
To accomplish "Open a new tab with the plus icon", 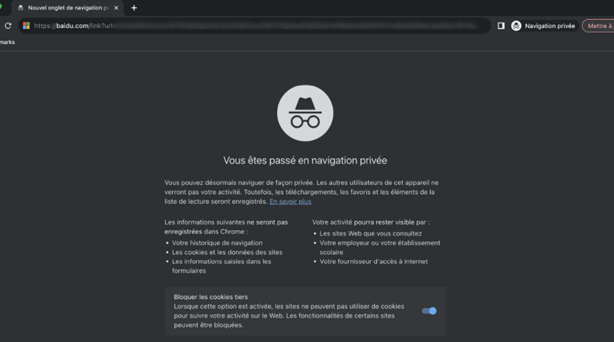I will point(134,8).
